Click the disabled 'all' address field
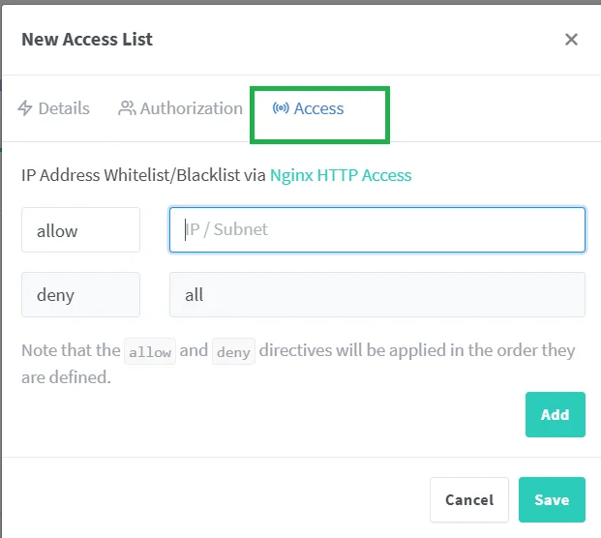 [377, 295]
